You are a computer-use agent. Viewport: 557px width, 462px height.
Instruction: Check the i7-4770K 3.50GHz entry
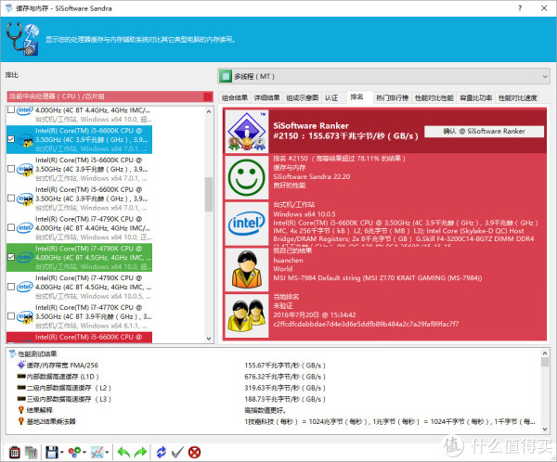tap(11, 316)
